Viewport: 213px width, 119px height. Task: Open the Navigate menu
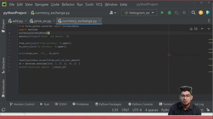pyautogui.click(x=42, y=4)
